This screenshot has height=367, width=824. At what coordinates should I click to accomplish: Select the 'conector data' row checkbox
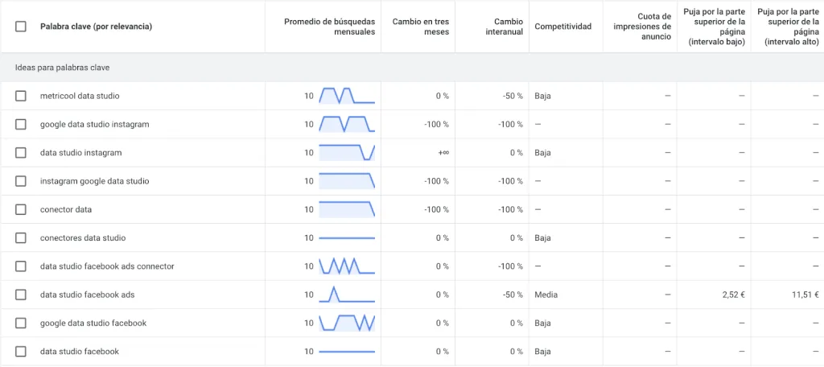(20, 210)
